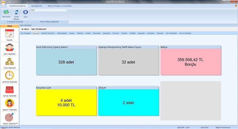Expand sidebar menu overflow arrow
Image resolution: width=238 pixels, height=129 pixels.
point(17,123)
